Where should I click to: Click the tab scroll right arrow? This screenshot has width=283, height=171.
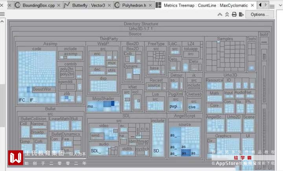click(266, 5)
